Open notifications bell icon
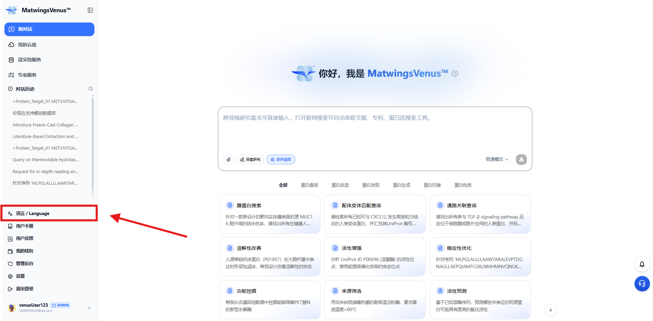 coord(642,264)
